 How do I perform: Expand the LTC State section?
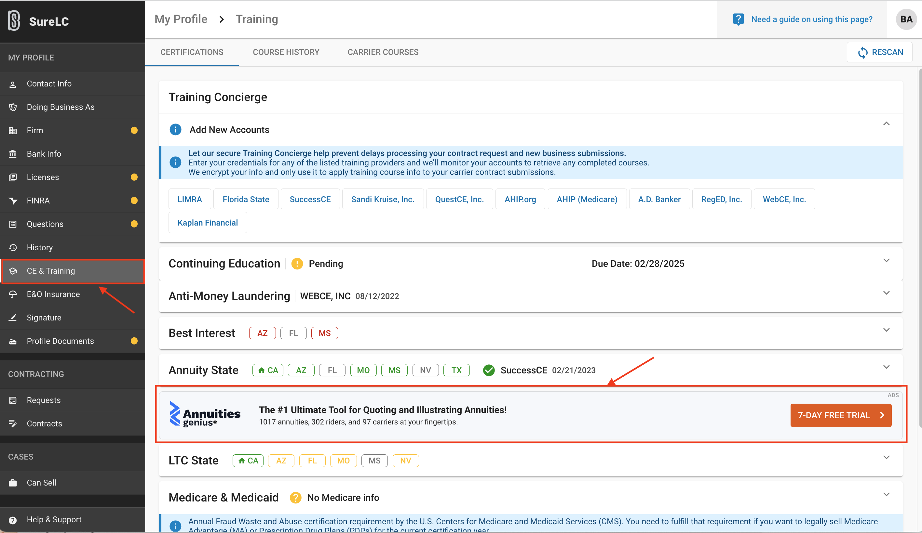point(887,458)
